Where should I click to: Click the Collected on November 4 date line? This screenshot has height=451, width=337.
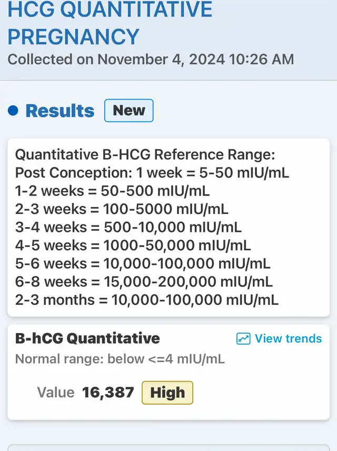[151, 60]
